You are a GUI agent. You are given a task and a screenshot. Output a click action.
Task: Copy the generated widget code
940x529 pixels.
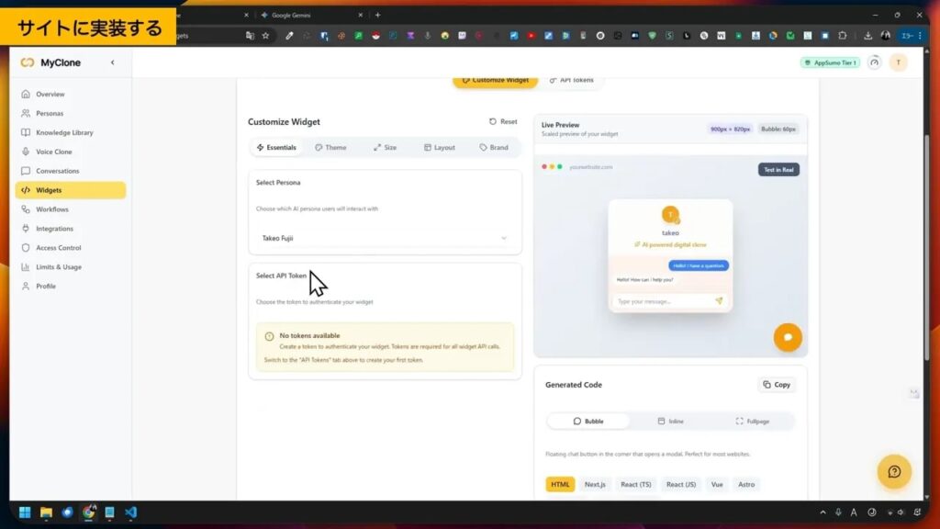click(x=777, y=384)
